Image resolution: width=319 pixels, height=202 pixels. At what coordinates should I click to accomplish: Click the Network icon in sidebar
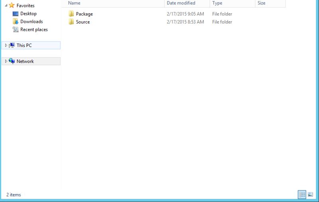click(12, 61)
